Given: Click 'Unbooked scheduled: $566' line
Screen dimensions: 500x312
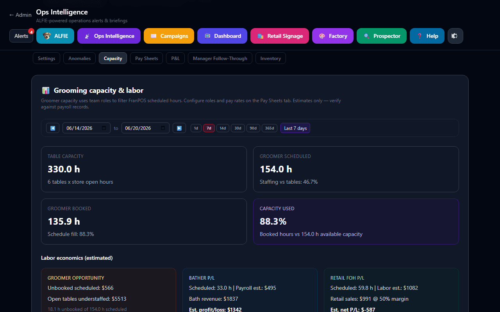Looking at the screenshot, I should click(x=80, y=288).
